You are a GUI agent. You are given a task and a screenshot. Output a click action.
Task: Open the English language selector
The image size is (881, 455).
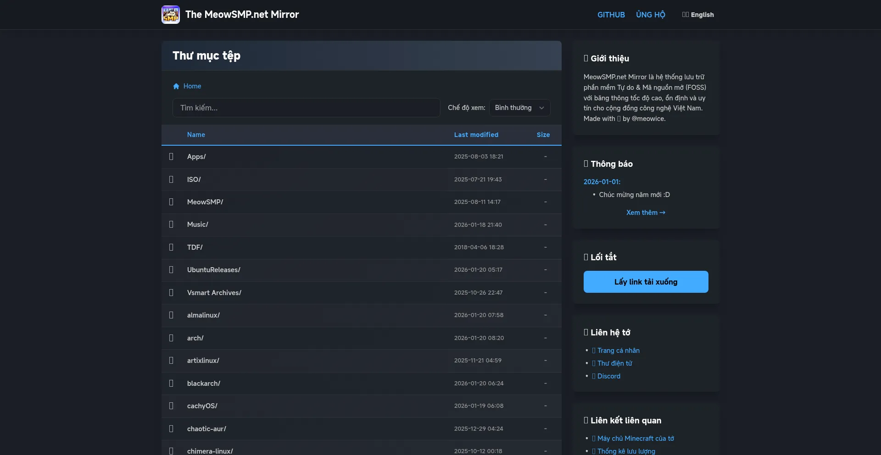tap(698, 15)
